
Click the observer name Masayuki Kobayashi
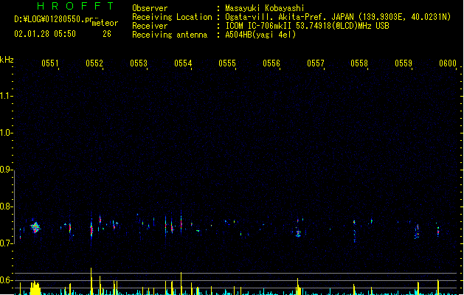pos(265,8)
